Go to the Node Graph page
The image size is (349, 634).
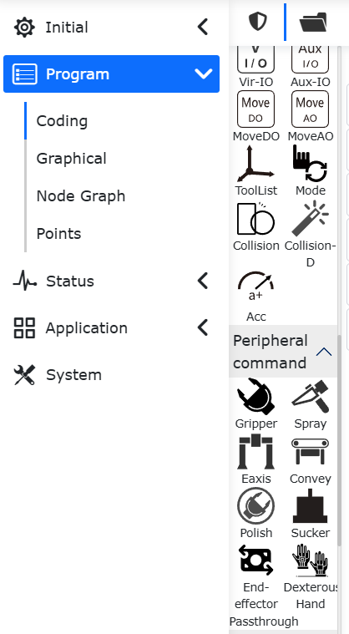[81, 196]
